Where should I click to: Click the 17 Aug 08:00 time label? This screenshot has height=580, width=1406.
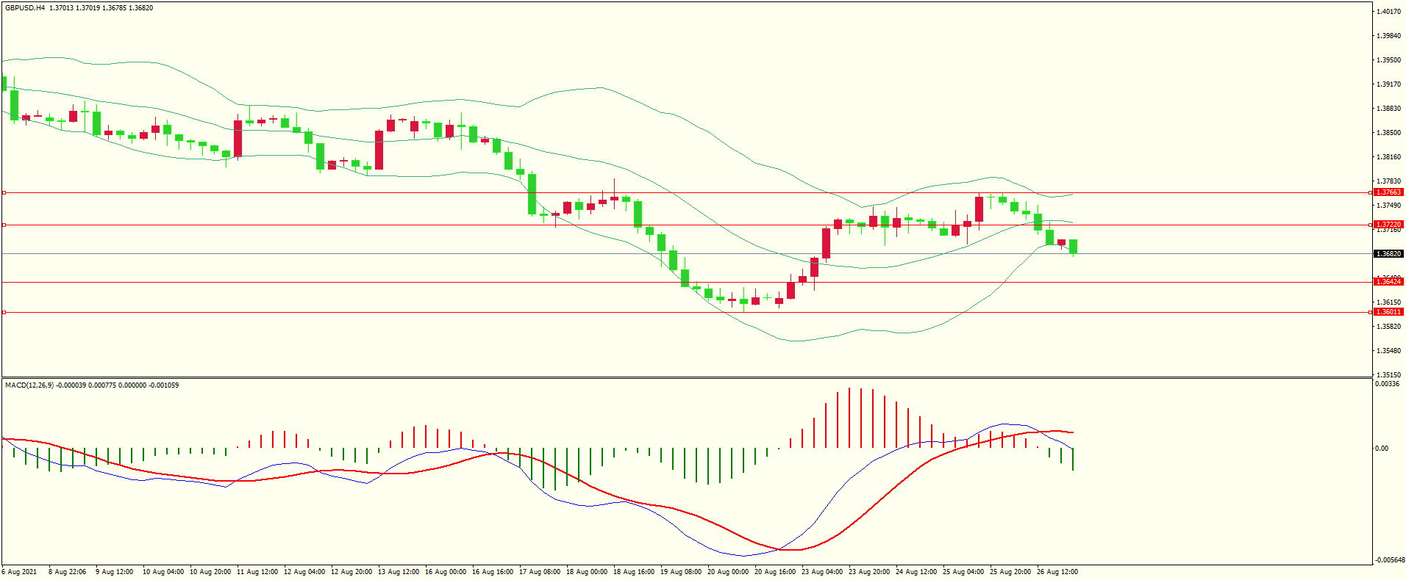click(540, 572)
